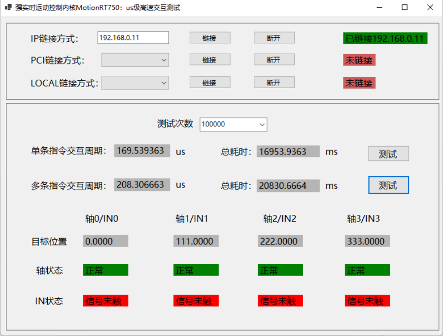Click the 轴0/IN0 column header
The image size is (443, 336).
102,218
